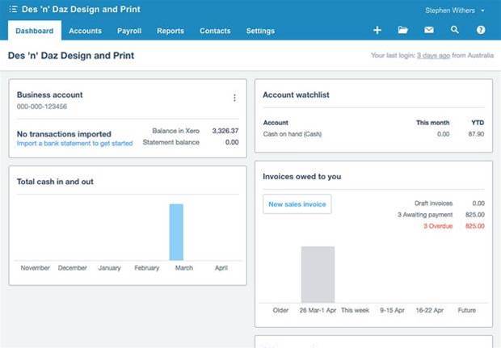
Task: Click the Statement balance 0.00 value
Action: click(232, 142)
